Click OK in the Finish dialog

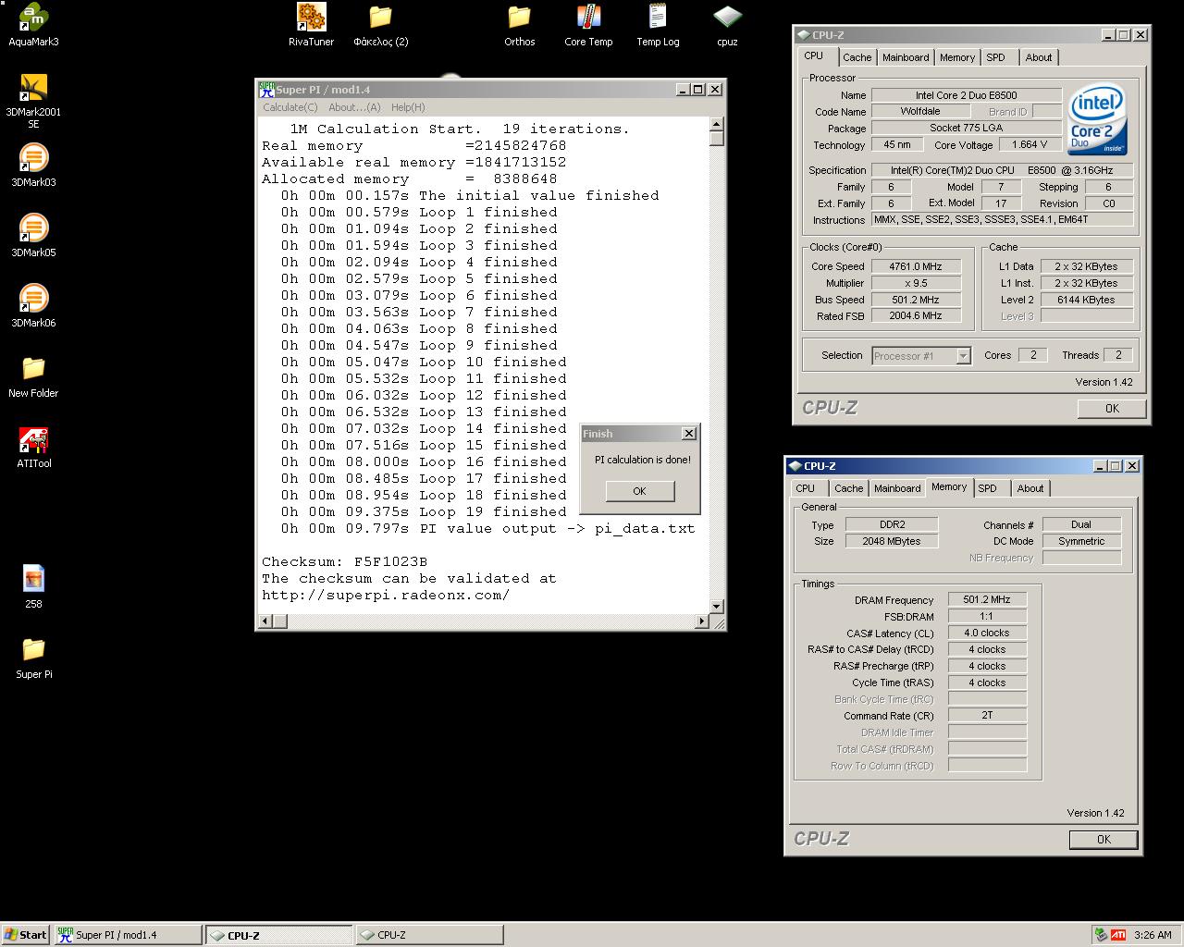pos(640,491)
